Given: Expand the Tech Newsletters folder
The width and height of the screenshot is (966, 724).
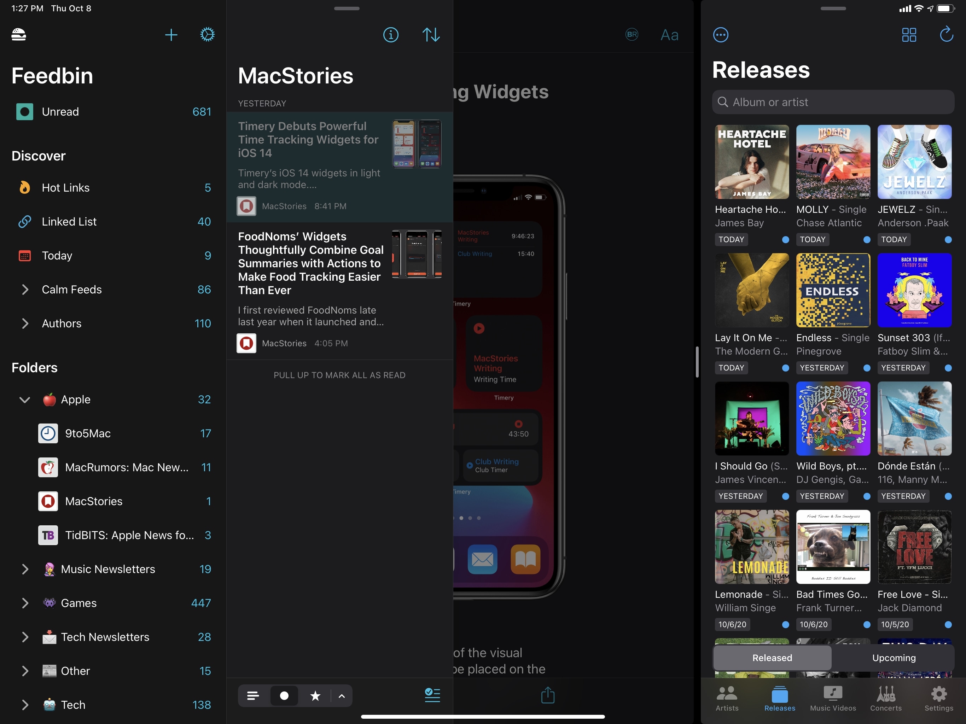Looking at the screenshot, I should pyautogui.click(x=25, y=637).
